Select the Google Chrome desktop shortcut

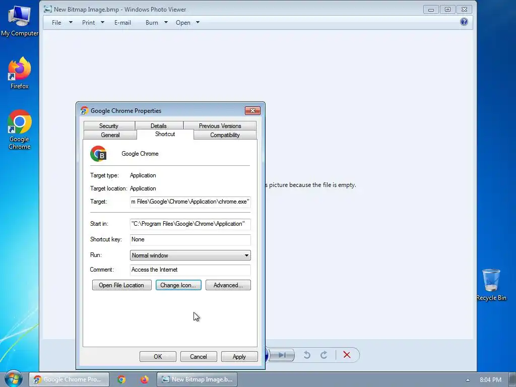point(20,130)
